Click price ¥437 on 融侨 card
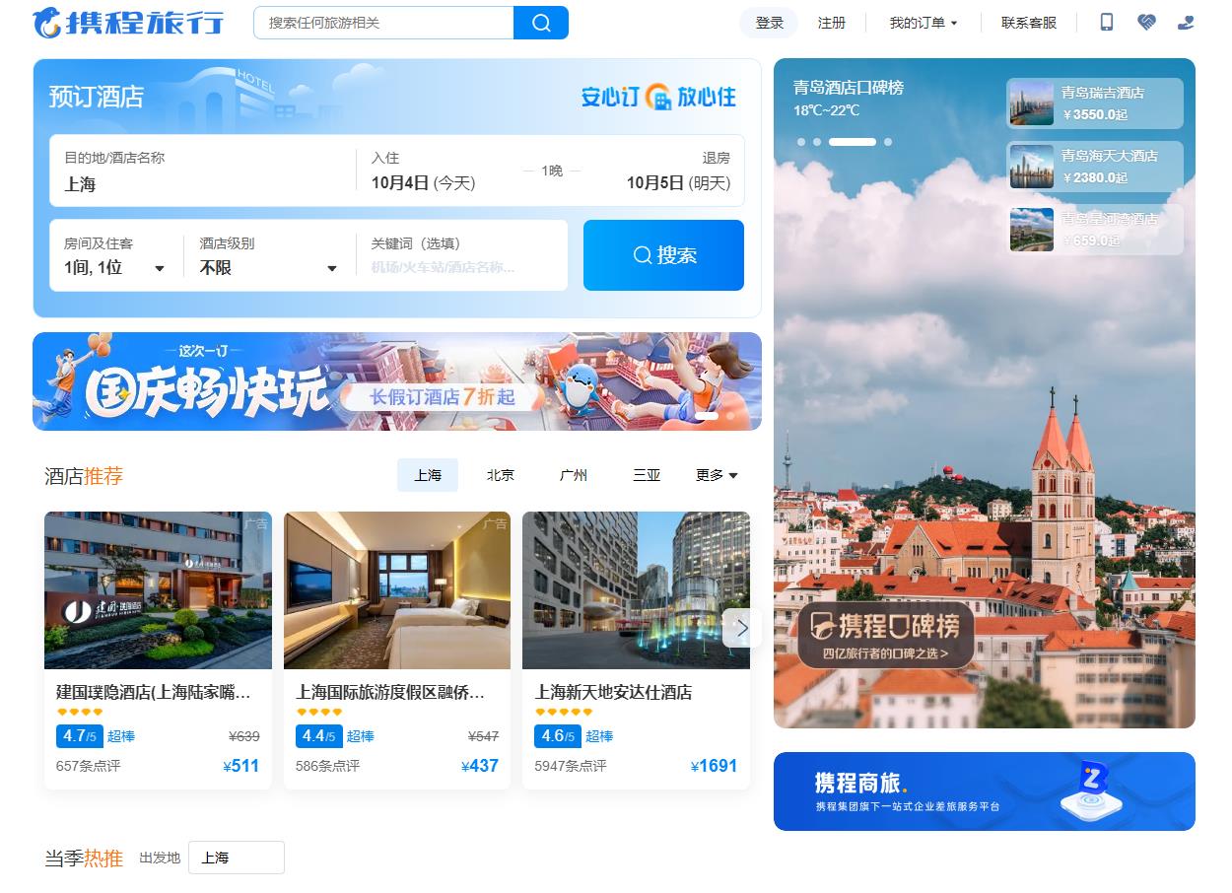1232x893 pixels. (480, 766)
